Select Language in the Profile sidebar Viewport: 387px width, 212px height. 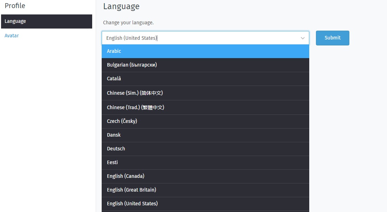click(47, 21)
